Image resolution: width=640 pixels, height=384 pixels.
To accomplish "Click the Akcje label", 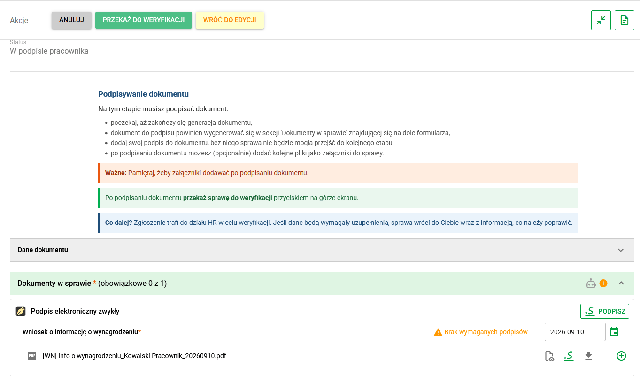I will (19, 20).
